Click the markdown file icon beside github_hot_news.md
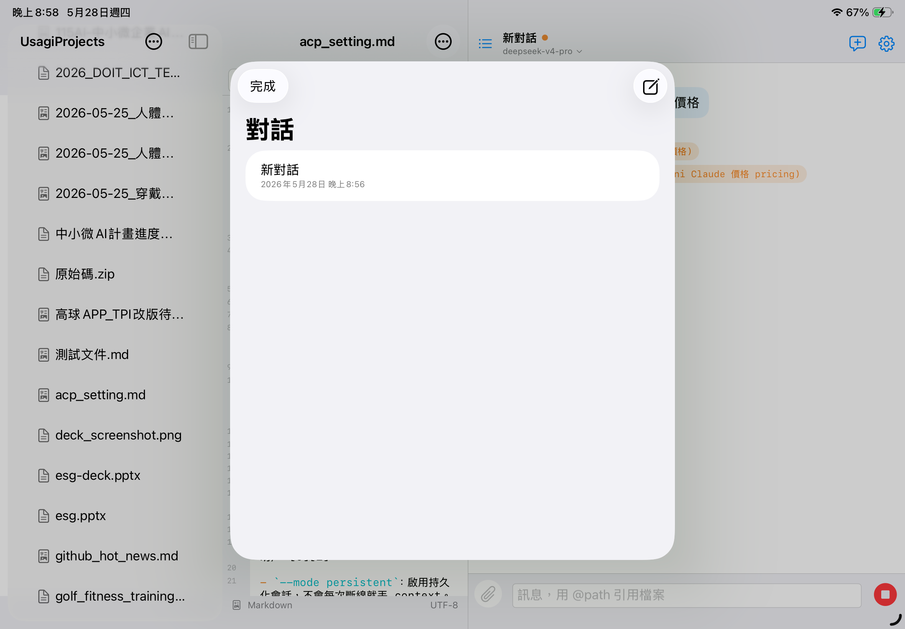The image size is (905, 629). tap(43, 556)
